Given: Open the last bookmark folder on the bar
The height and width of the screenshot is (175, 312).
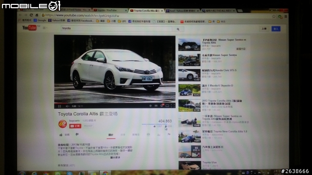Looking at the screenshot, I should pos(221,21).
